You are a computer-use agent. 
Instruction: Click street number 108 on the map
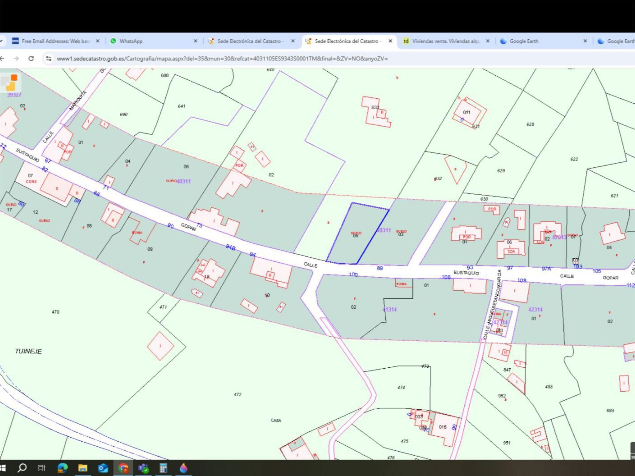522,280
